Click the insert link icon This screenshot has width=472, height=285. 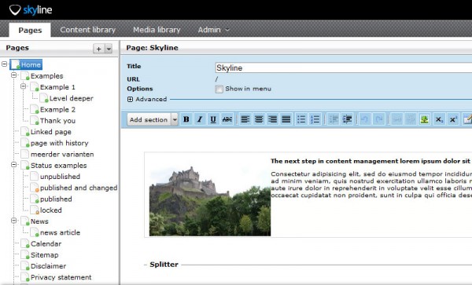(x=396, y=119)
